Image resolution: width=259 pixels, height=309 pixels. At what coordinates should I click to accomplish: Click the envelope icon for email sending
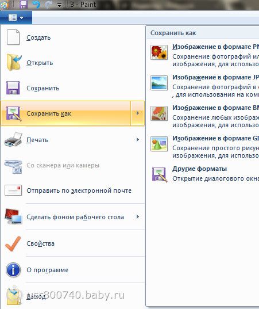click(13, 190)
